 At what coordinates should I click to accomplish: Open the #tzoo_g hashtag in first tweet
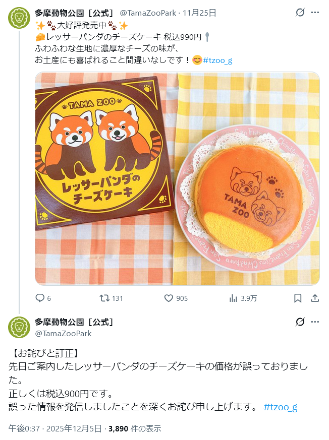217,60
